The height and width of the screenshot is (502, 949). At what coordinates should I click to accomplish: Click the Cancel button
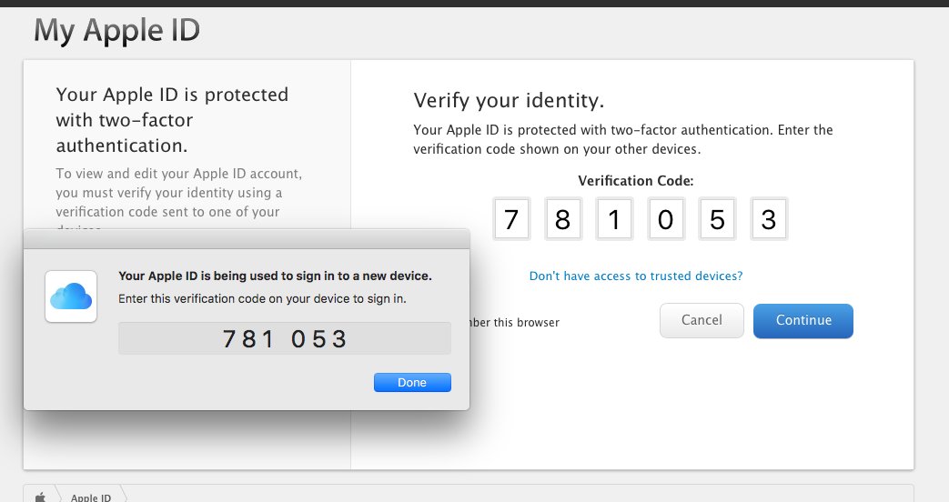702,320
